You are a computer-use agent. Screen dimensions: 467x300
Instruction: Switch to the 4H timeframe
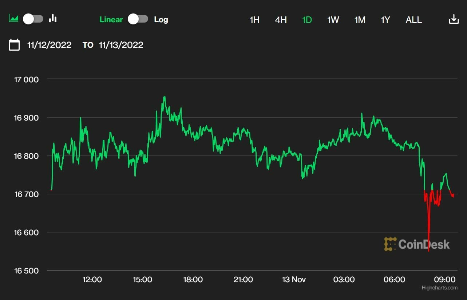[x=281, y=20]
